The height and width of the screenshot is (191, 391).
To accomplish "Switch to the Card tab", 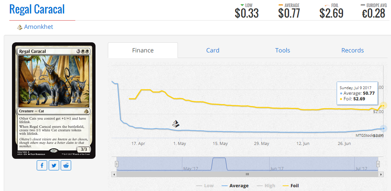I will (213, 50).
